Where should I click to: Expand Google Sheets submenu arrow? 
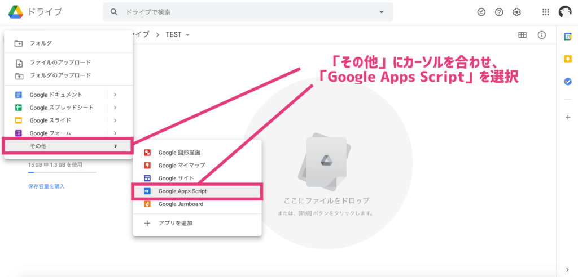115,108
